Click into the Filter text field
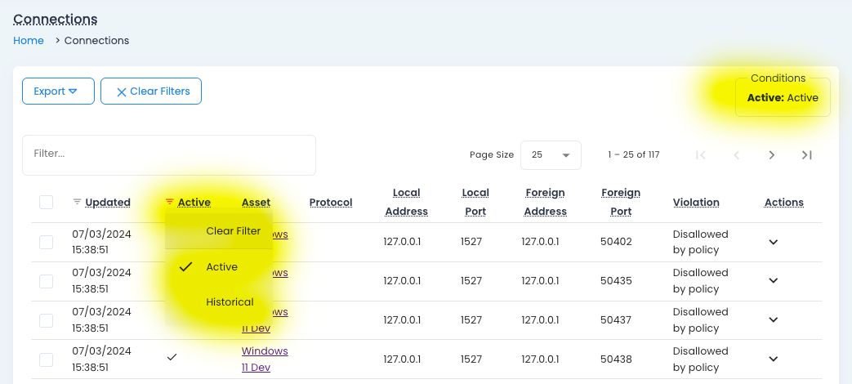This screenshot has height=384, width=852. tap(168, 154)
